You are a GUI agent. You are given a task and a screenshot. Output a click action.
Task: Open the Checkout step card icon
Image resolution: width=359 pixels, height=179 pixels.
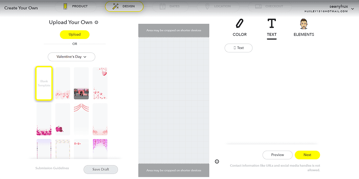click(258, 6)
